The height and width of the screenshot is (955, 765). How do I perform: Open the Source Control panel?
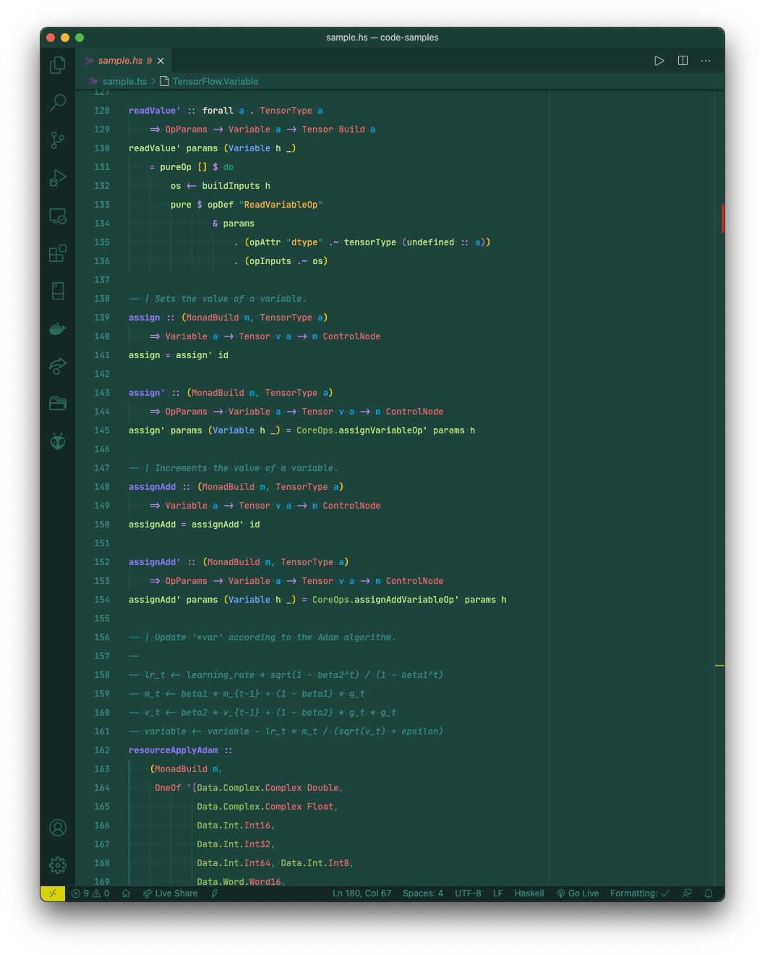coord(58,140)
